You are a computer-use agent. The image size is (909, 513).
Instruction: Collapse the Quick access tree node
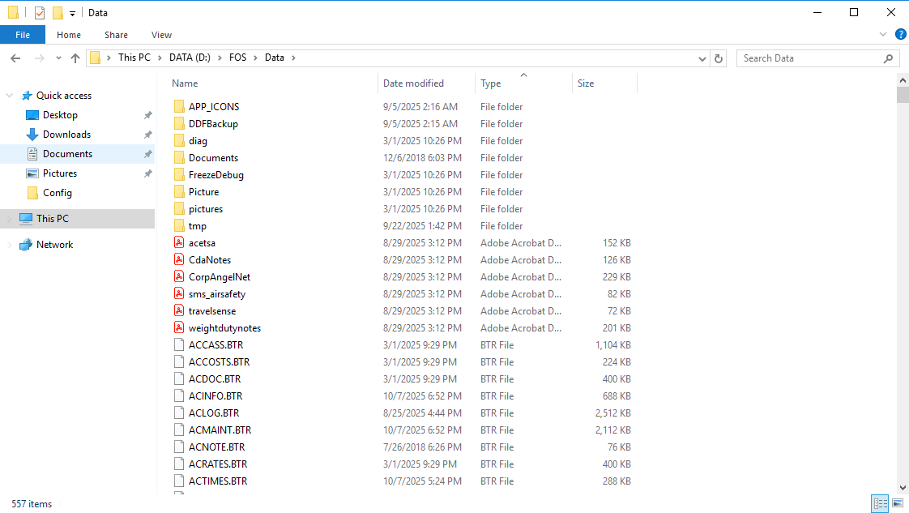pos(10,96)
